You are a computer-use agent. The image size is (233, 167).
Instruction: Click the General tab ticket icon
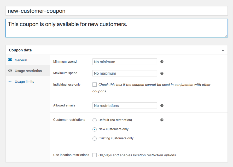click(10, 60)
